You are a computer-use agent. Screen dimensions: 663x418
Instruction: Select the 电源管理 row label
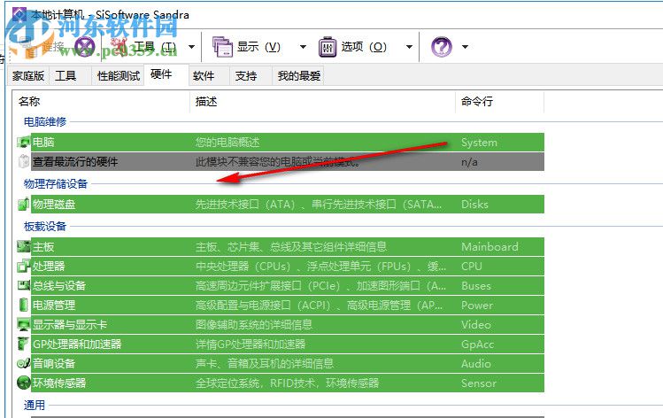54,305
